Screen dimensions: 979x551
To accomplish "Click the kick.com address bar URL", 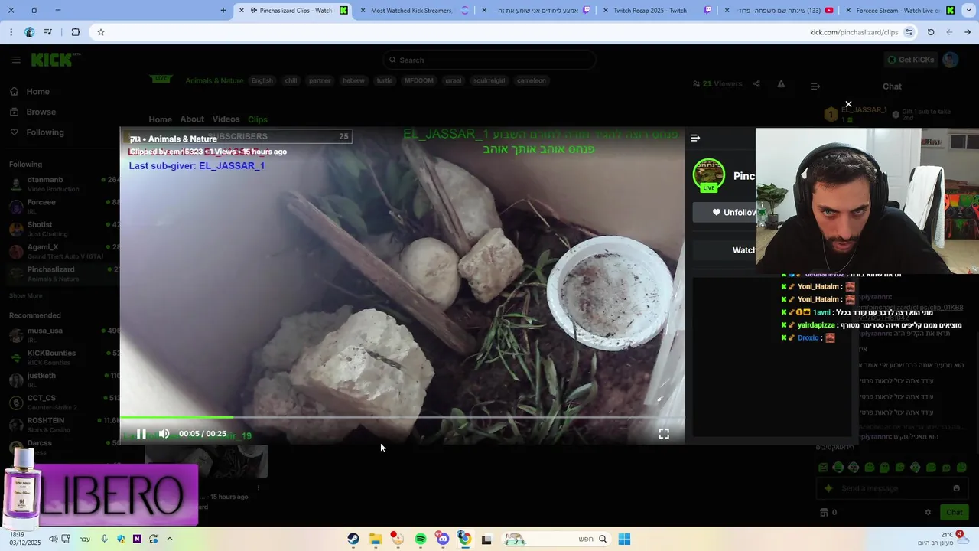I will pyautogui.click(x=854, y=32).
